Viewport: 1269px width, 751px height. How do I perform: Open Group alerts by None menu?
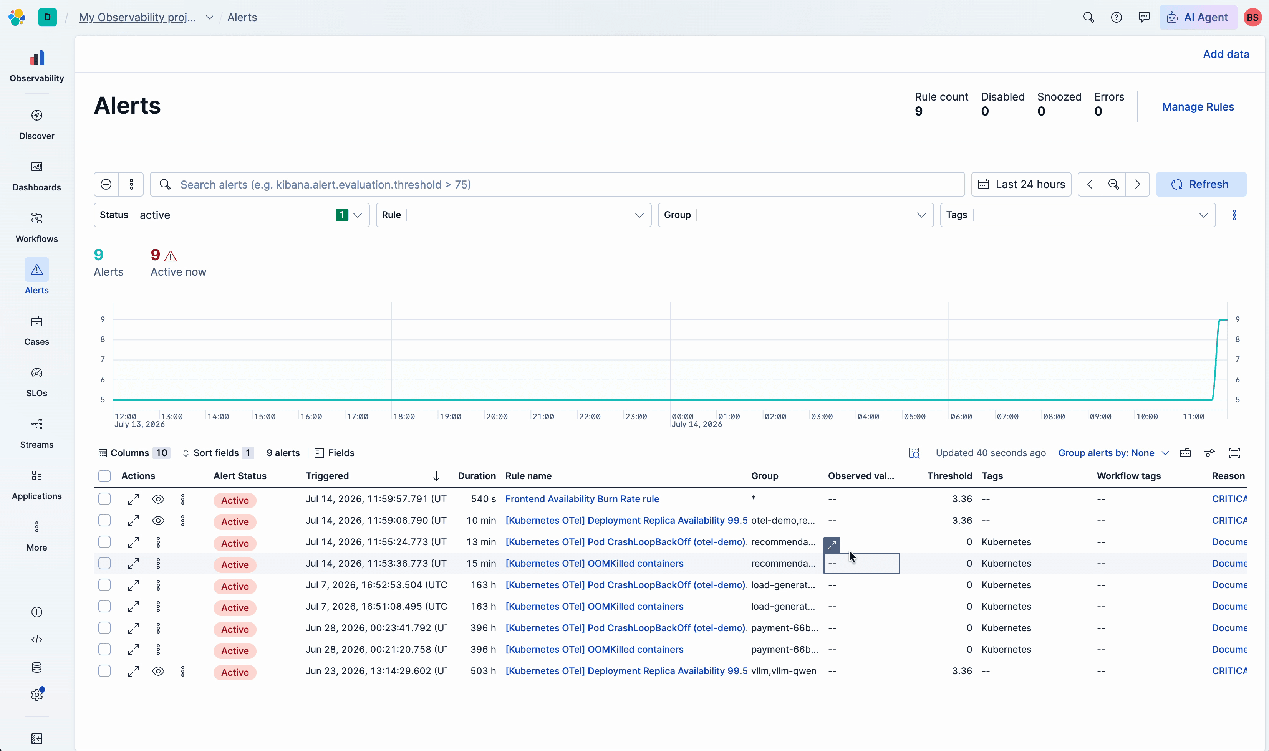[x=1113, y=453]
